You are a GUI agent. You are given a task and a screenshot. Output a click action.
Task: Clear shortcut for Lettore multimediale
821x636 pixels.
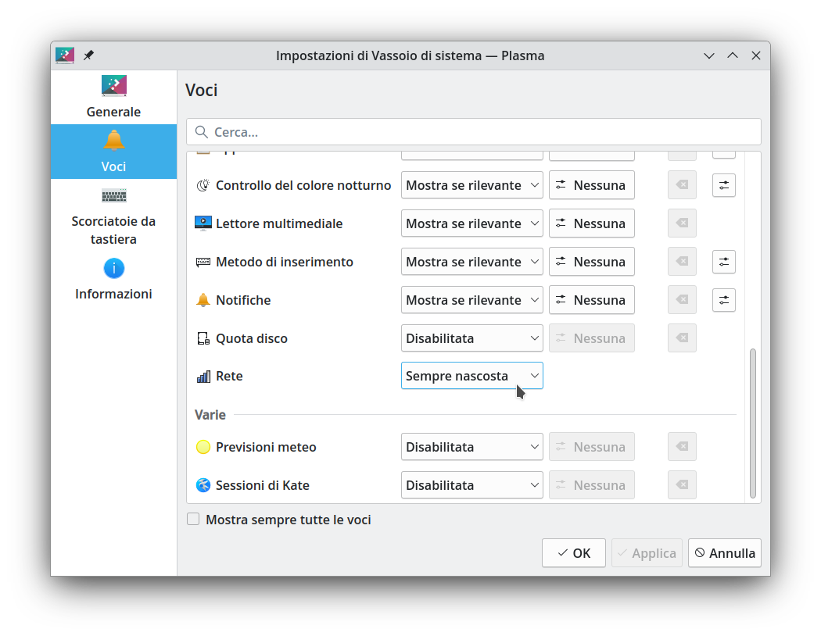click(x=683, y=223)
